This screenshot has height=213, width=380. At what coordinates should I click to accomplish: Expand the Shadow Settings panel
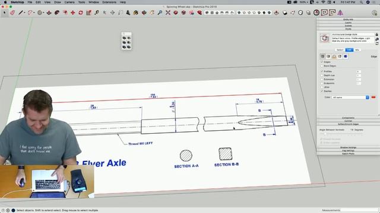(x=348, y=147)
